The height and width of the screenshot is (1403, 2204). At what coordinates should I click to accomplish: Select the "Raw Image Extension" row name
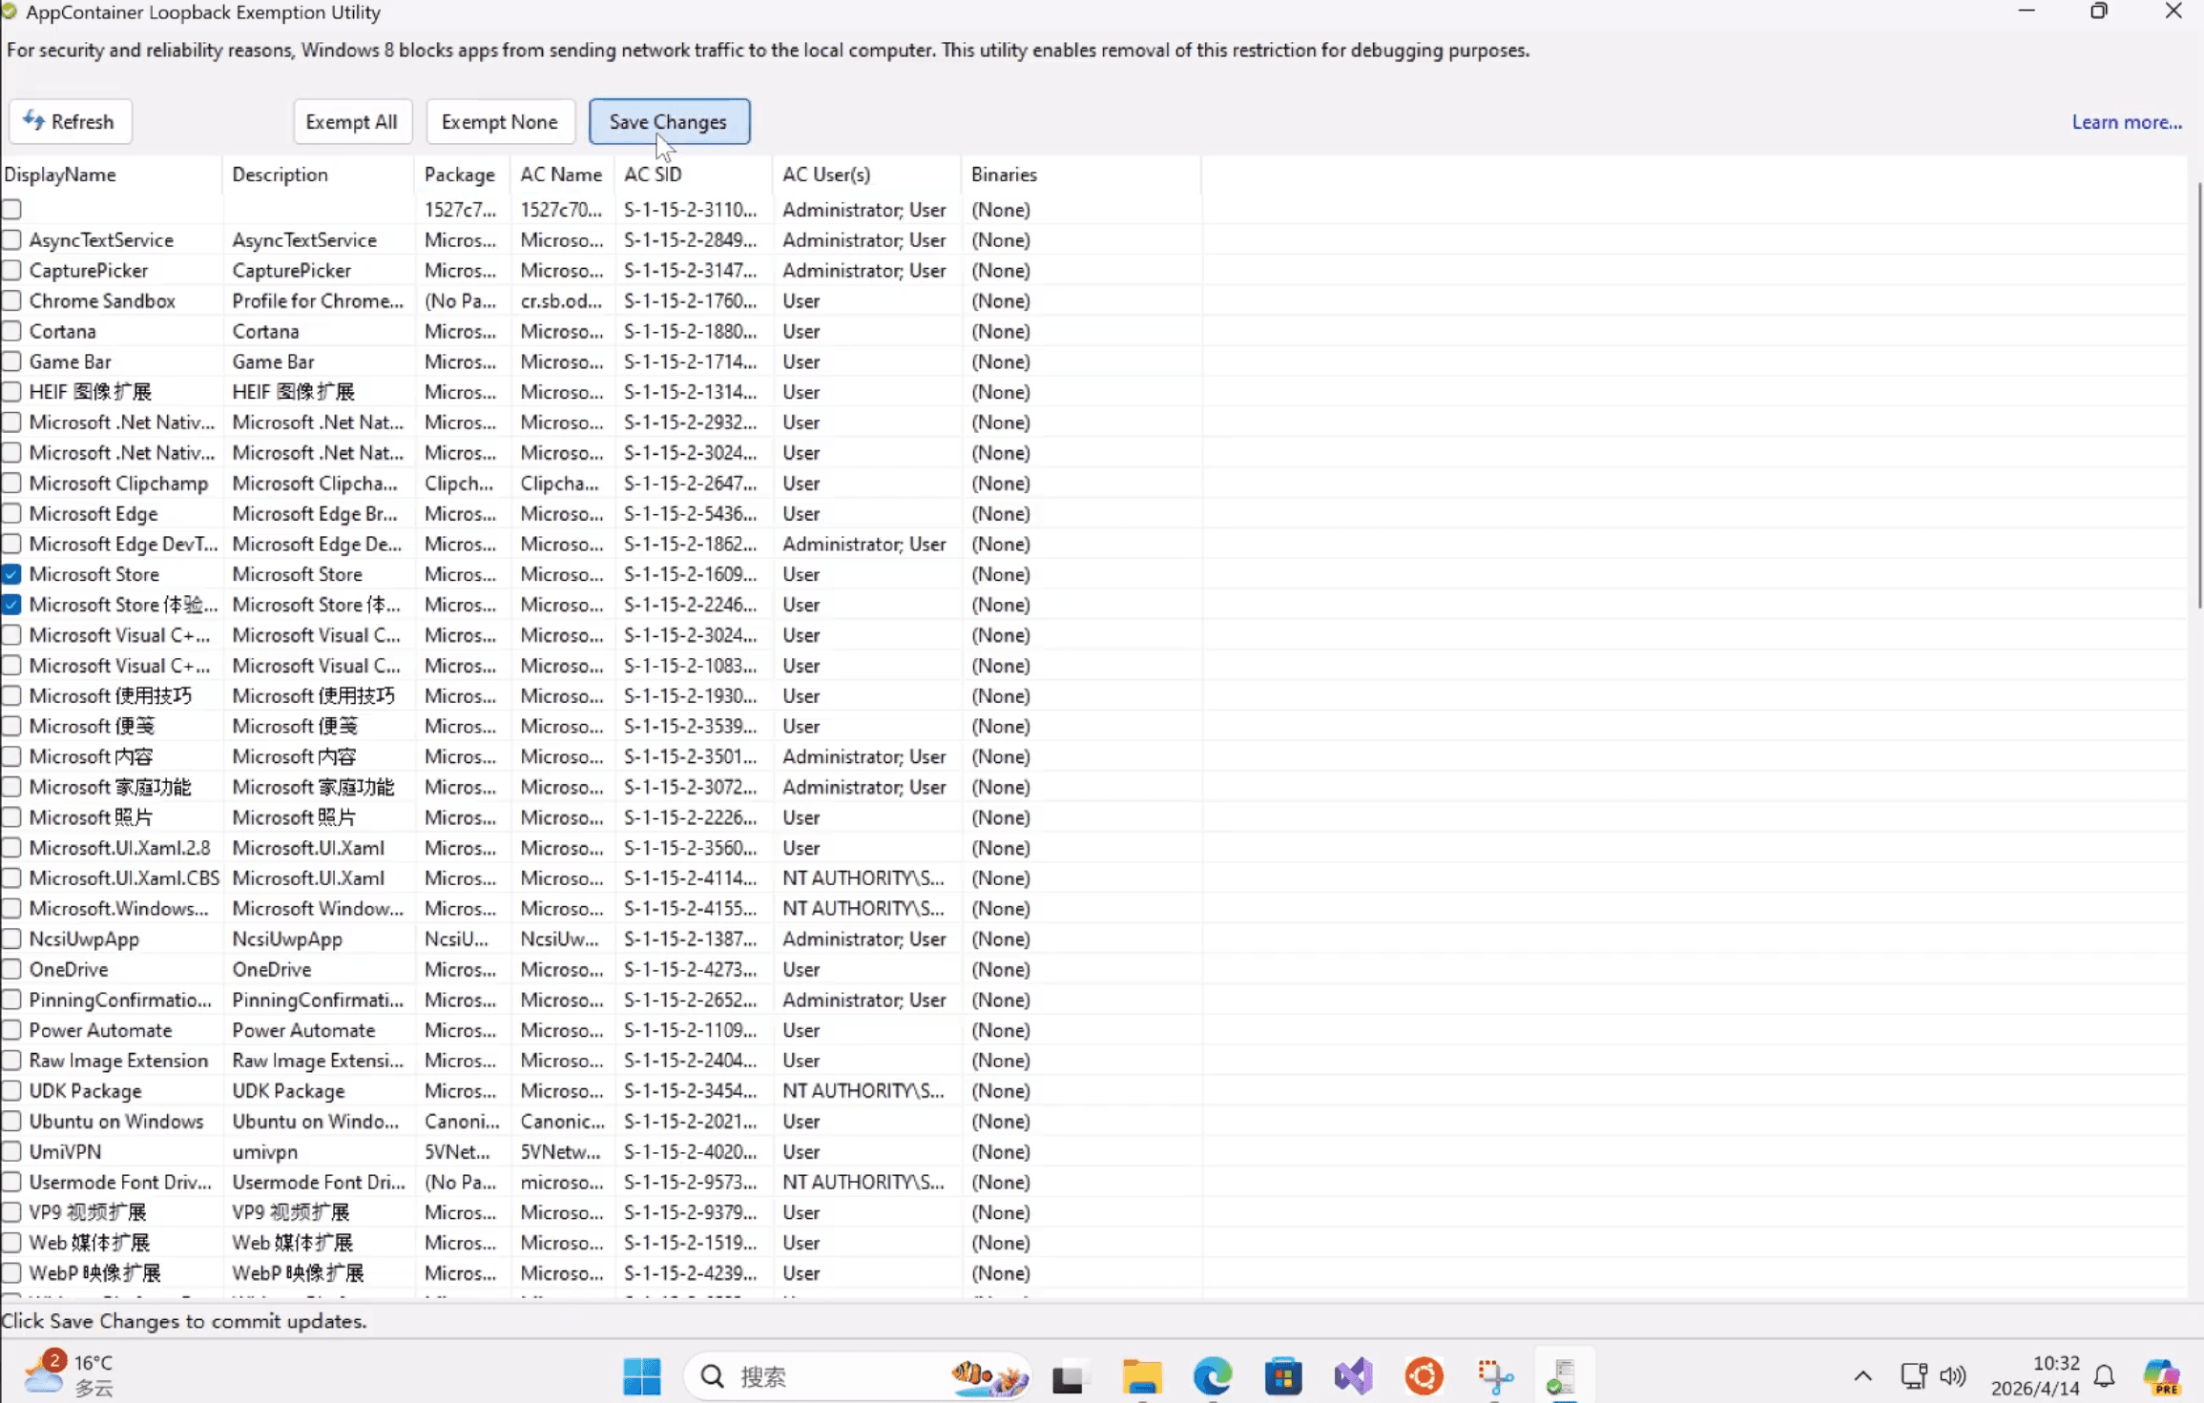point(118,1061)
